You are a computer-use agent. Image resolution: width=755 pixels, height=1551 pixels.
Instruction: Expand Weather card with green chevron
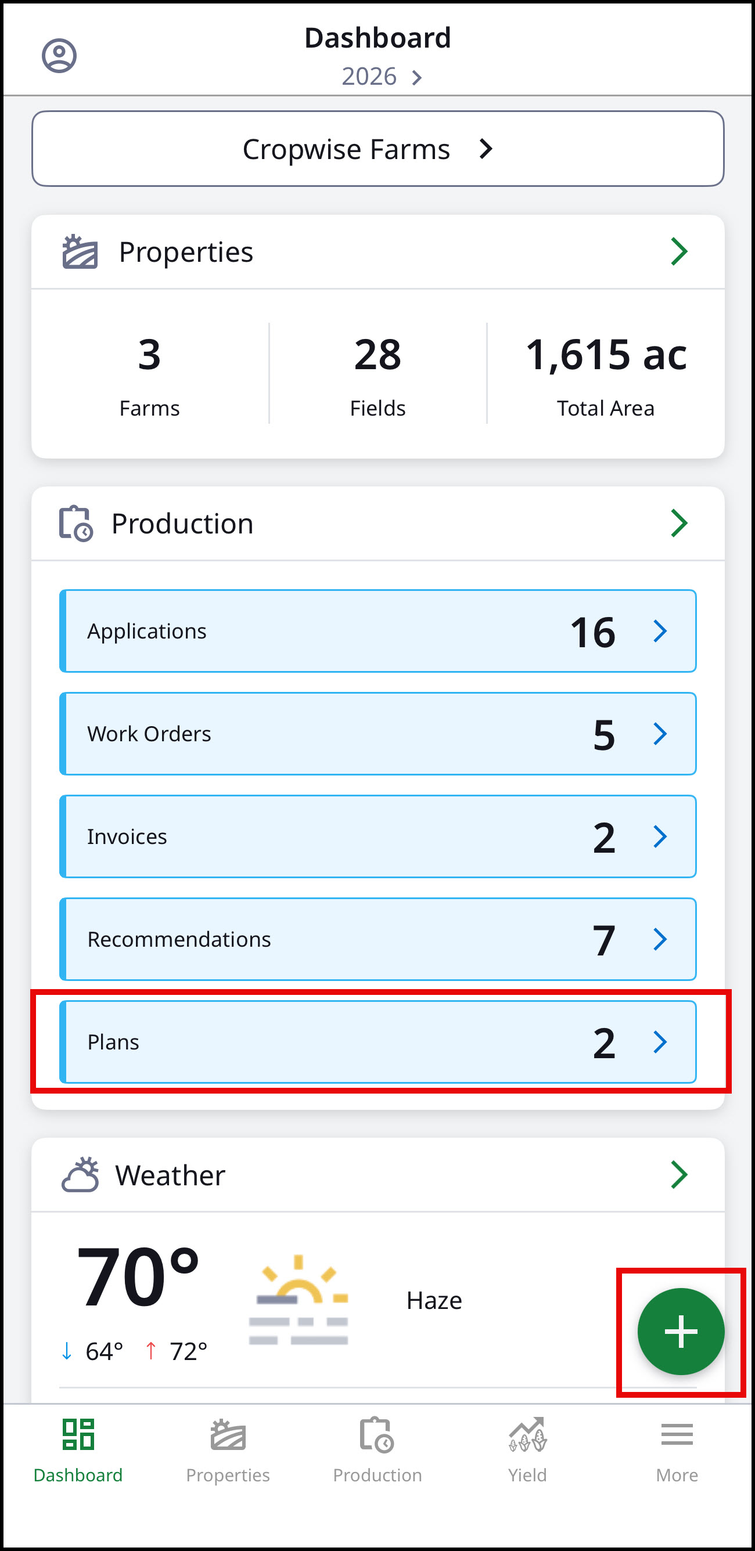pyautogui.click(x=679, y=1175)
